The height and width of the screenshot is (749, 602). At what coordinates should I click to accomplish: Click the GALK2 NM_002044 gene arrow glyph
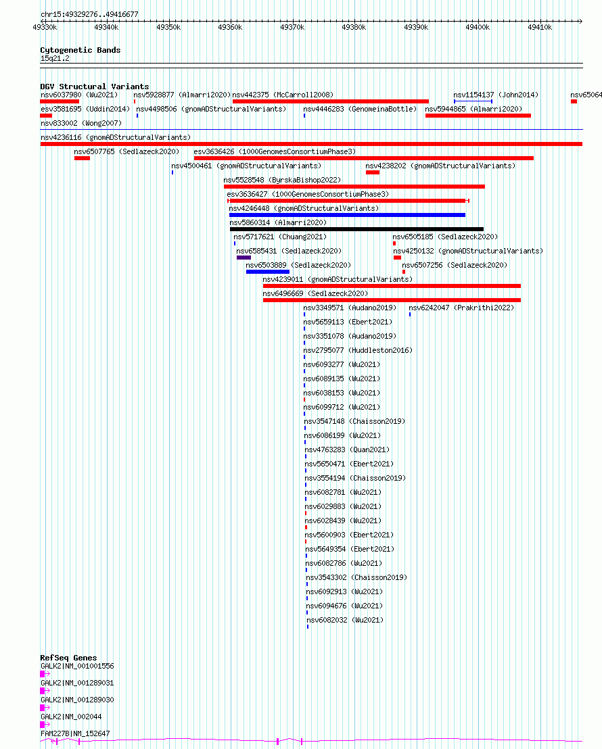[45, 725]
